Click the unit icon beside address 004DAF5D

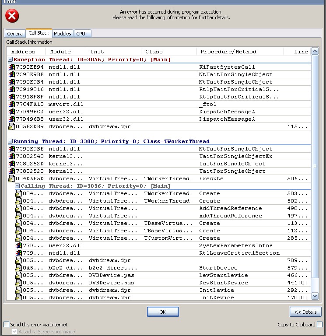pyautogui.click(x=11, y=178)
